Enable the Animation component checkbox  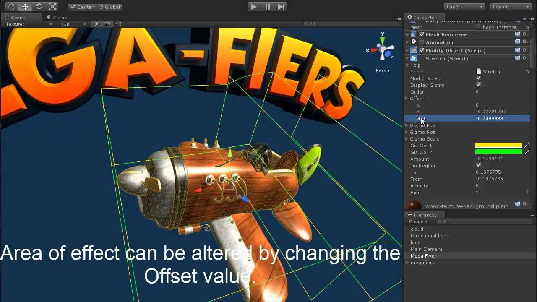point(421,42)
